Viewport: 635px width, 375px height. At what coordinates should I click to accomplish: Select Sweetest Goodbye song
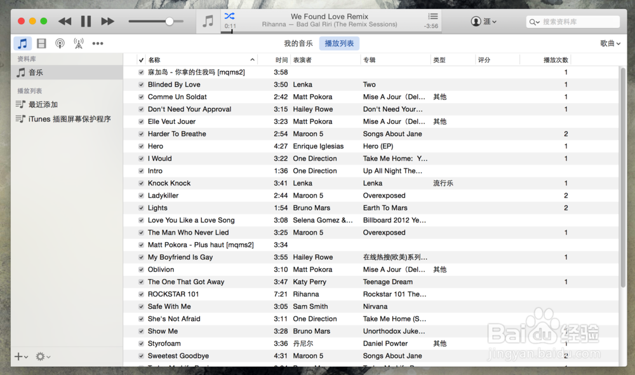coord(371,356)
